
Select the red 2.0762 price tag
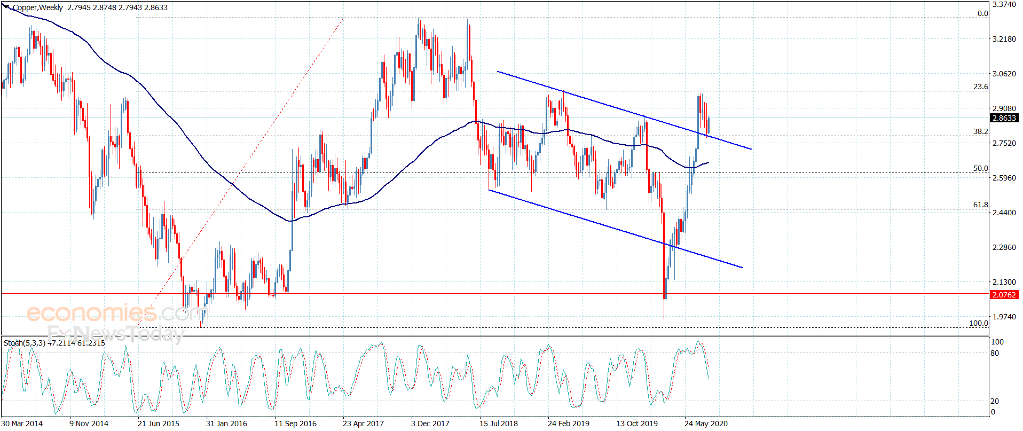click(x=1004, y=295)
